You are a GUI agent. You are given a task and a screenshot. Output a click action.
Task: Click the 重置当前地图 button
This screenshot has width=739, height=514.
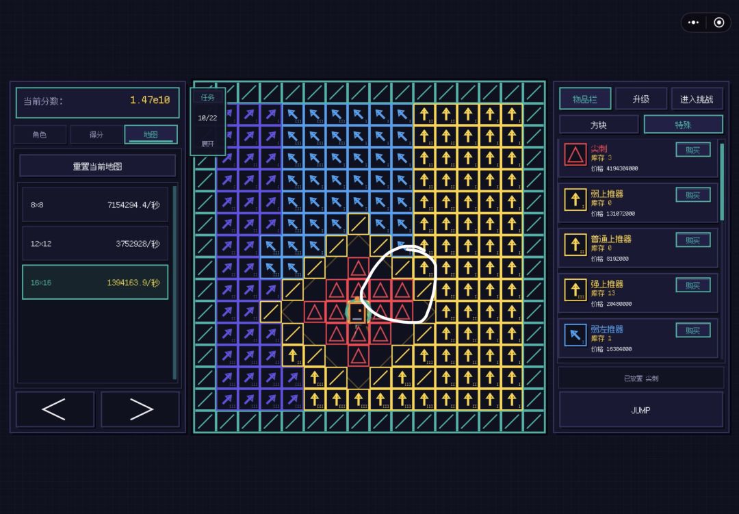[98, 166]
